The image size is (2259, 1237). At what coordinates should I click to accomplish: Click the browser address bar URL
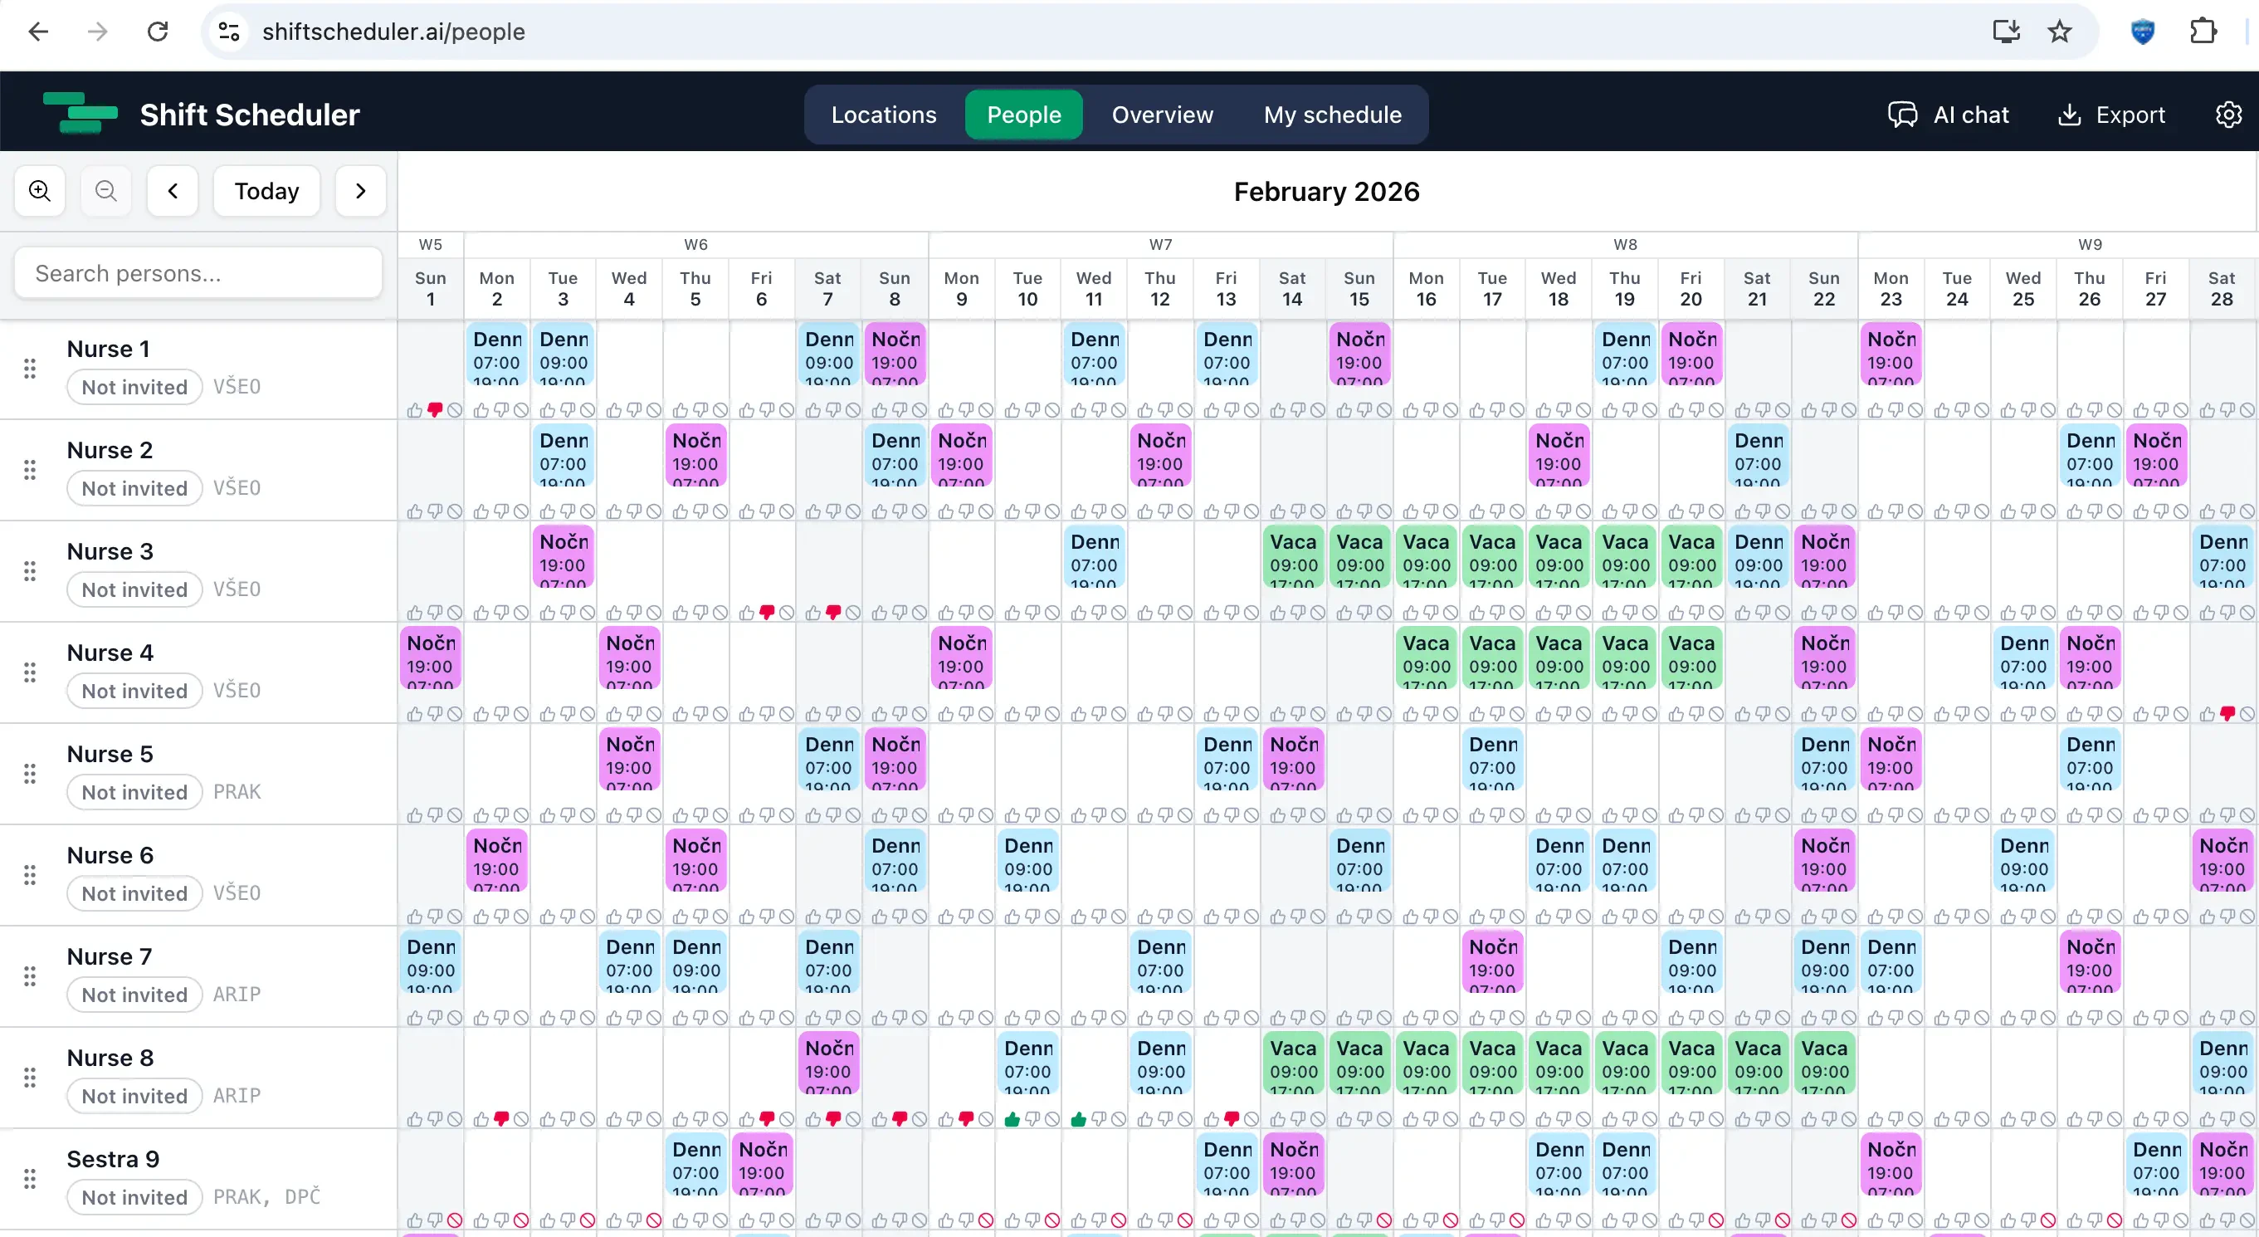(x=393, y=32)
